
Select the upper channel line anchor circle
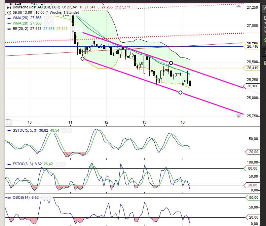[x=171, y=63]
